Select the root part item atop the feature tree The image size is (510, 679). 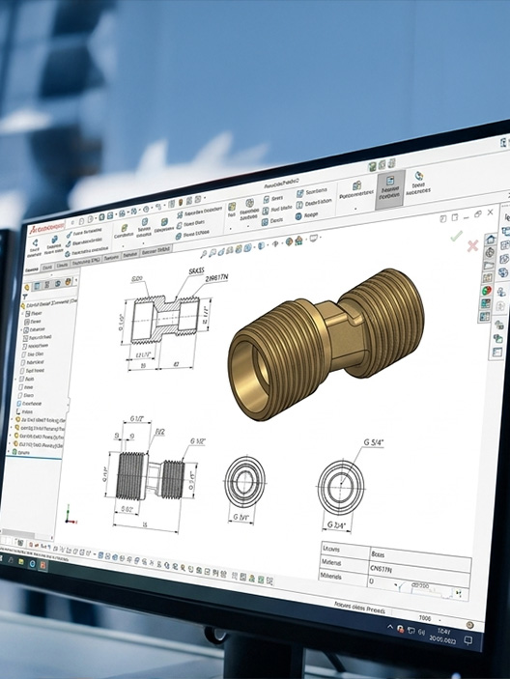tap(48, 303)
